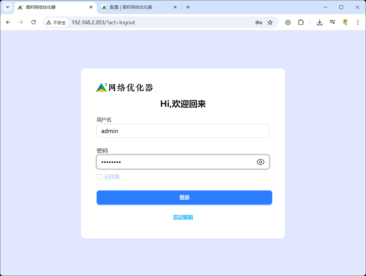Screen dimensions: 366x276
Task: Click the saved passwords key icon
Action: (258, 22)
